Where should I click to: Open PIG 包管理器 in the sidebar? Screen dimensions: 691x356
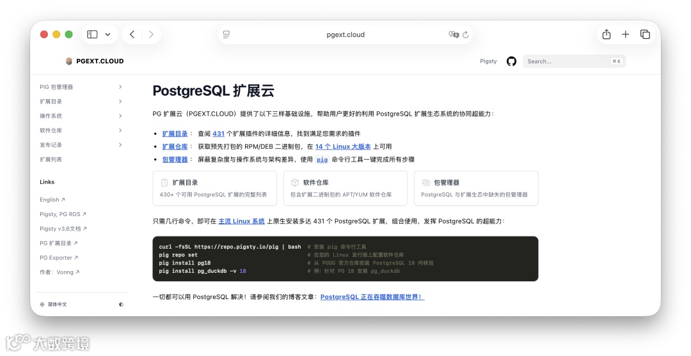coord(56,87)
